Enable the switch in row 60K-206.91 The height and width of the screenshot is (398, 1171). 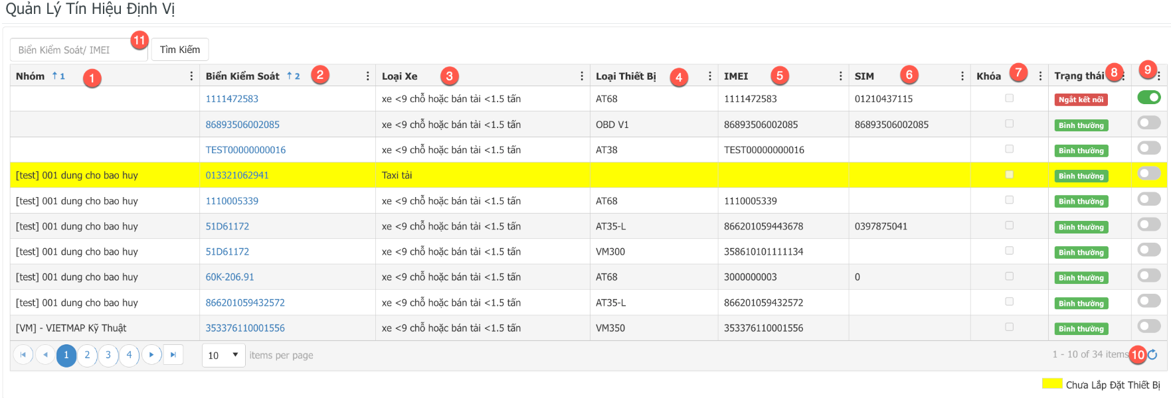[x=1149, y=275]
